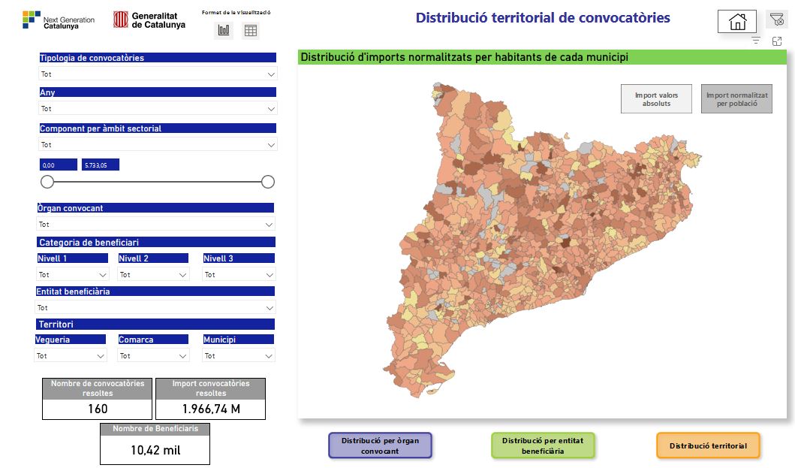Expand the Any year dropdown
The image size is (795, 468).
[158, 109]
